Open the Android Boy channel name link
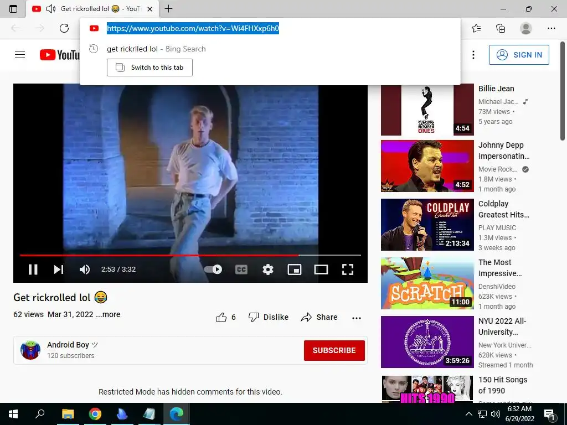This screenshot has height=425, width=567. coord(68,345)
